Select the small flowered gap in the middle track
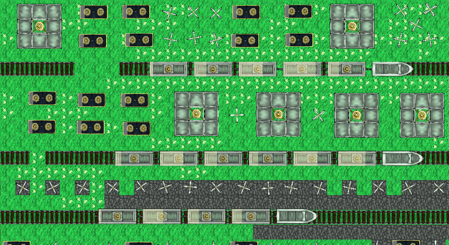The width and height of the screenshot is (449, 245). click(38, 158)
